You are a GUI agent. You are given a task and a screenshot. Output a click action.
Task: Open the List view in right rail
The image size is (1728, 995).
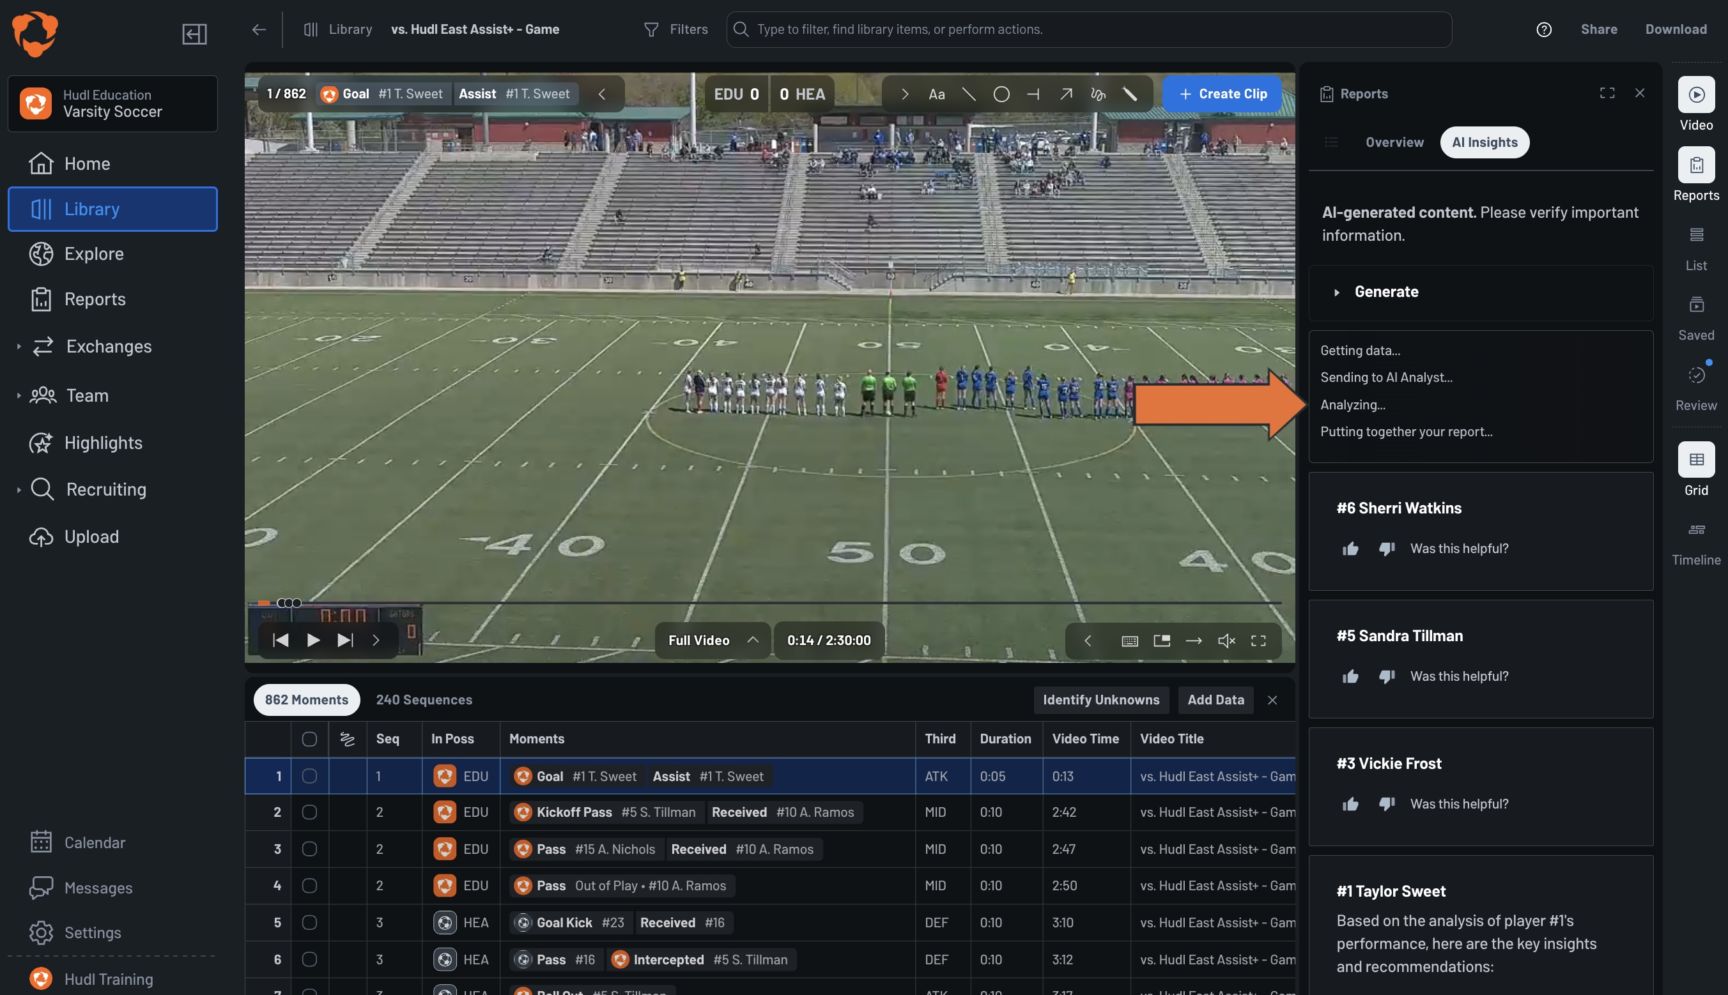point(1696,249)
